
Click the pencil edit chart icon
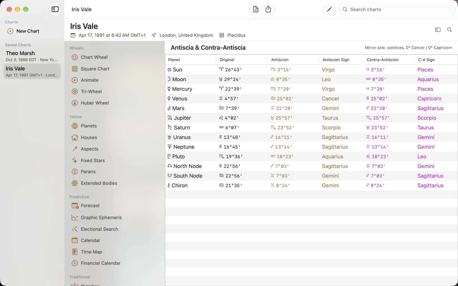point(329,9)
